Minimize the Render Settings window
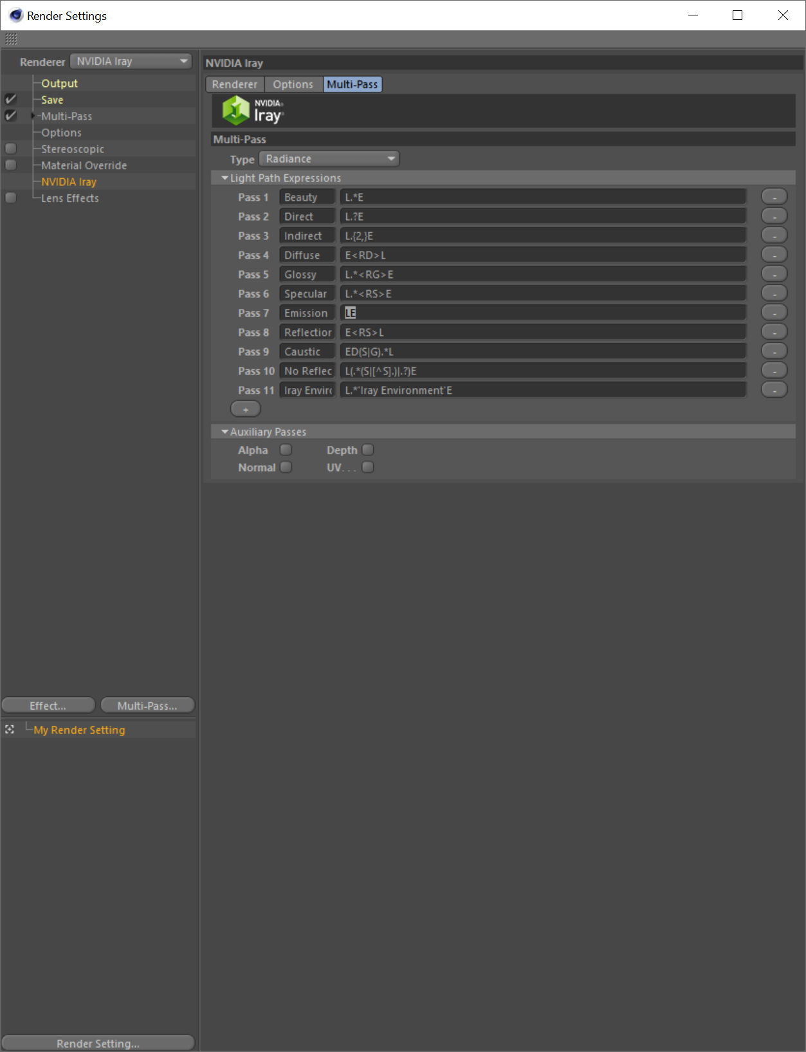This screenshot has width=806, height=1052. click(x=693, y=15)
